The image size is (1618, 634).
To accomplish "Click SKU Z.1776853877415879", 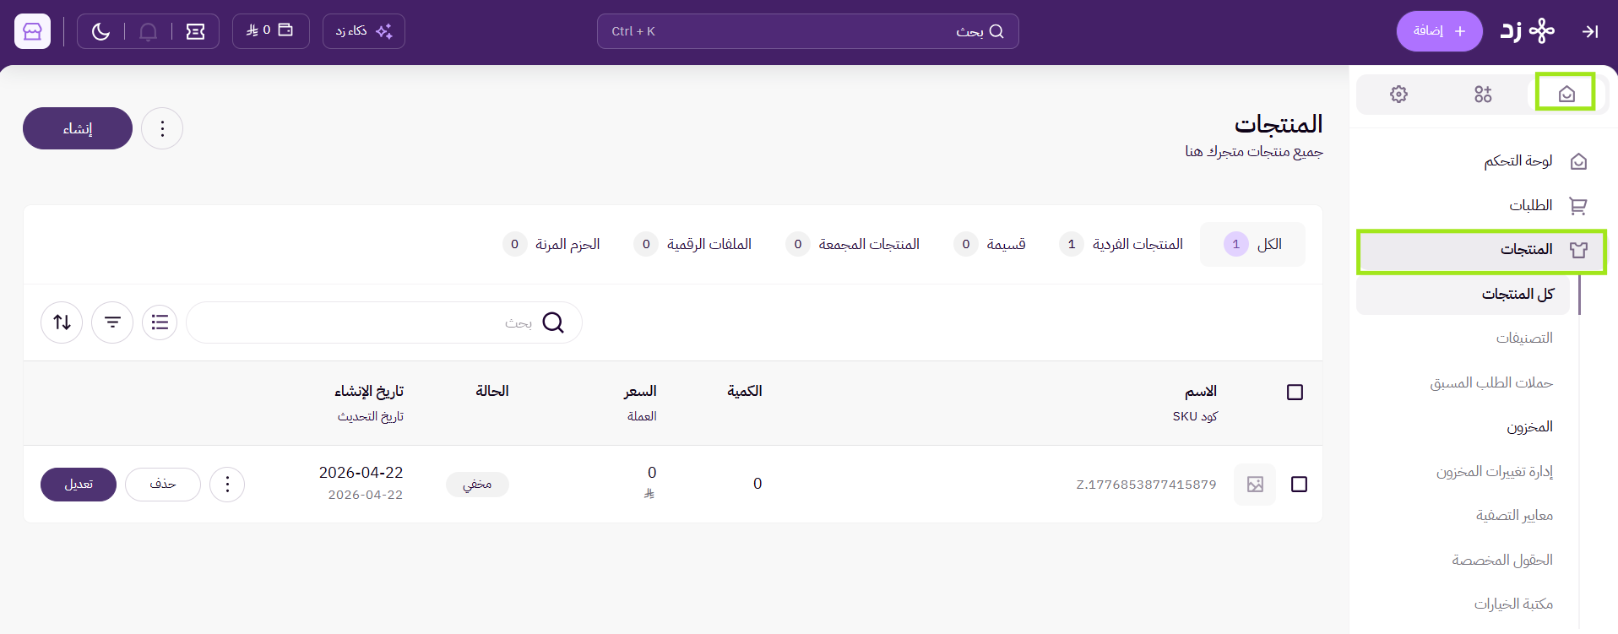I will point(1146,485).
